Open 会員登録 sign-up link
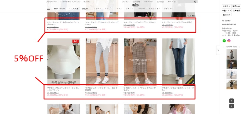This screenshot has height=114, width=242. (136, 2)
